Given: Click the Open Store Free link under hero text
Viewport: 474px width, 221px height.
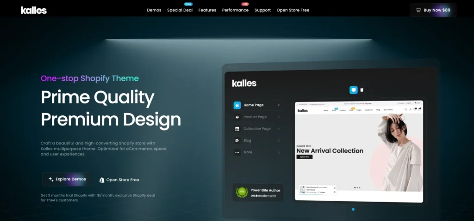Looking at the screenshot, I should pyautogui.click(x=119, y=180).
